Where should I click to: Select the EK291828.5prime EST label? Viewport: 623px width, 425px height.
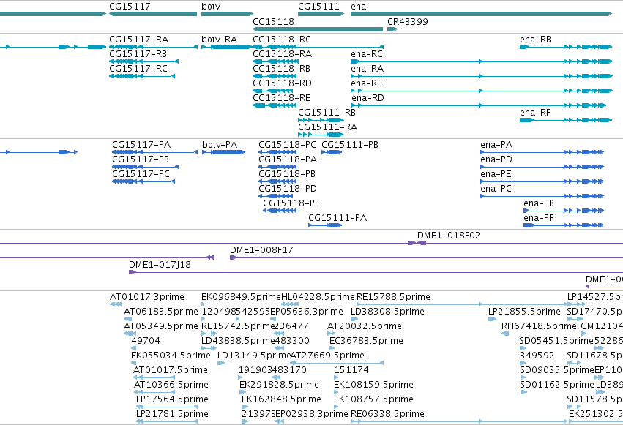(x=279, y=385)
